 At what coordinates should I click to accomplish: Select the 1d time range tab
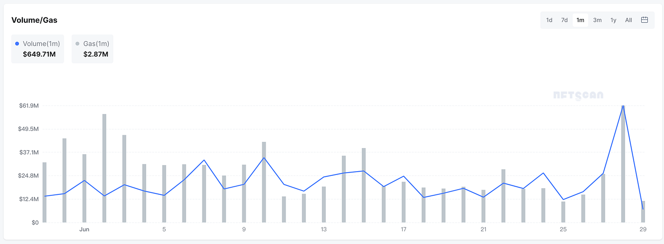tap(549, 20)
